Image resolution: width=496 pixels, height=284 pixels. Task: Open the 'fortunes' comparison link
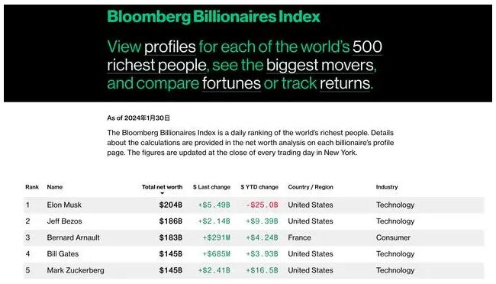(231, 83)
